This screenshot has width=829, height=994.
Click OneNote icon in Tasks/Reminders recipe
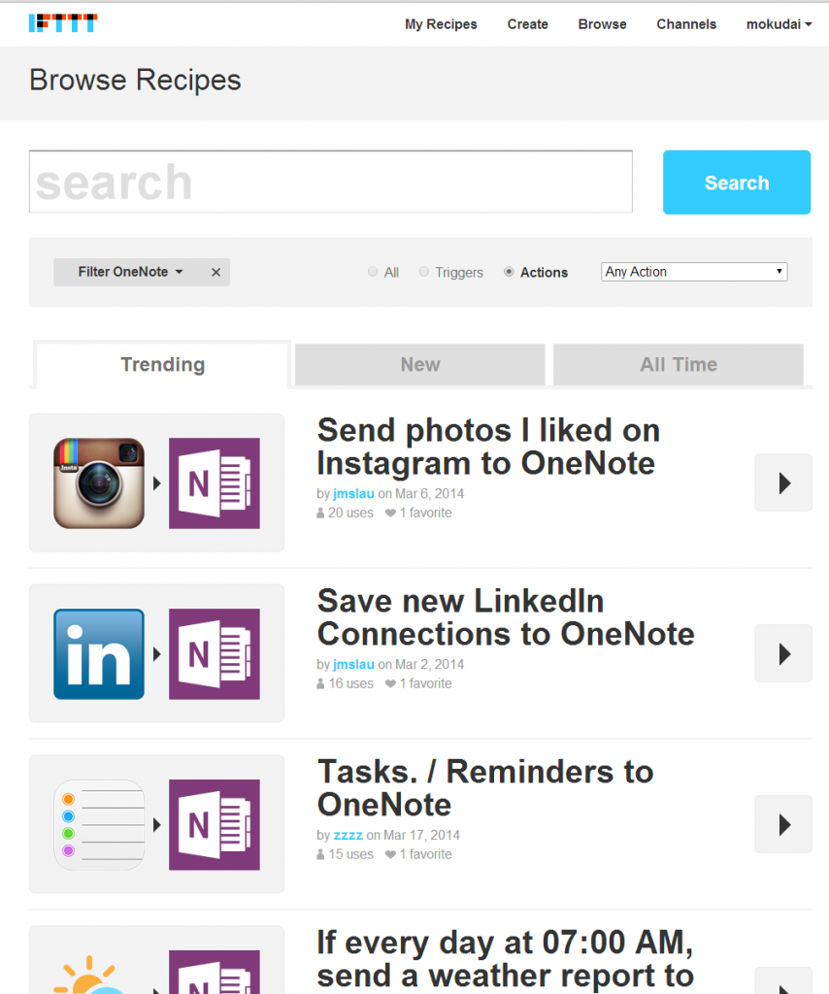215,825
